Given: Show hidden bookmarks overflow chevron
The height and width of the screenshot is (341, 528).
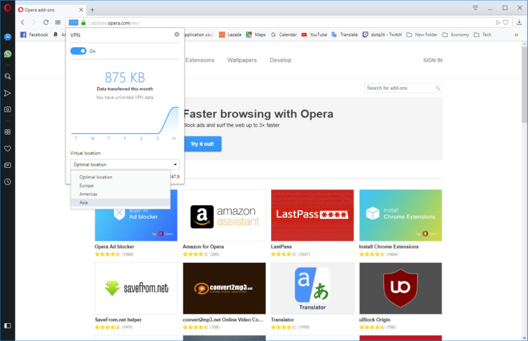Looking at the screenshot, I should (516, 35).
